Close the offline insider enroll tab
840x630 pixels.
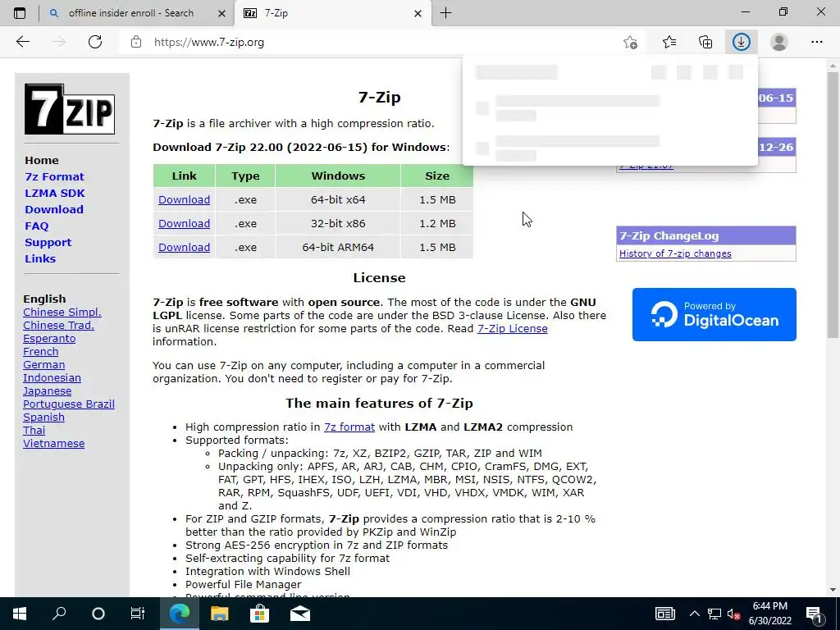point(221,13)
